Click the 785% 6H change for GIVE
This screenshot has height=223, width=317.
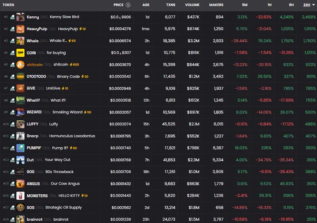point(288,88)
